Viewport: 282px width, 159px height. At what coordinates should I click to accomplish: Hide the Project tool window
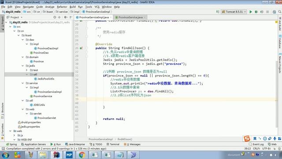pyautogui.click(x=71, y=17)
